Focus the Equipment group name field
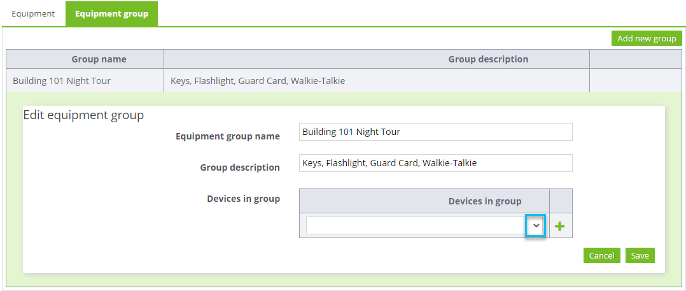The height and width of the screenshot is (291, 686). click(436, 132)
